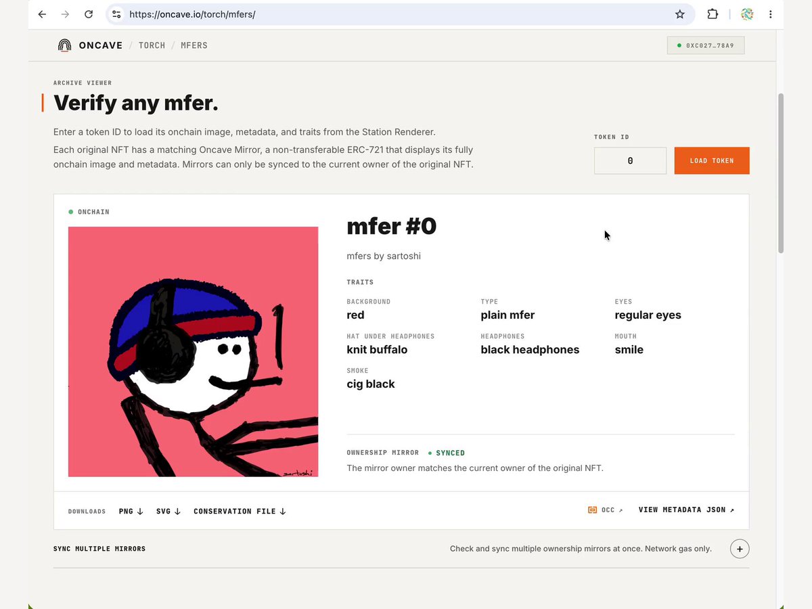Click the "mfer #0" title
Image resolution: width=812 pixels, height=609 pixels.
coord(392,227)
